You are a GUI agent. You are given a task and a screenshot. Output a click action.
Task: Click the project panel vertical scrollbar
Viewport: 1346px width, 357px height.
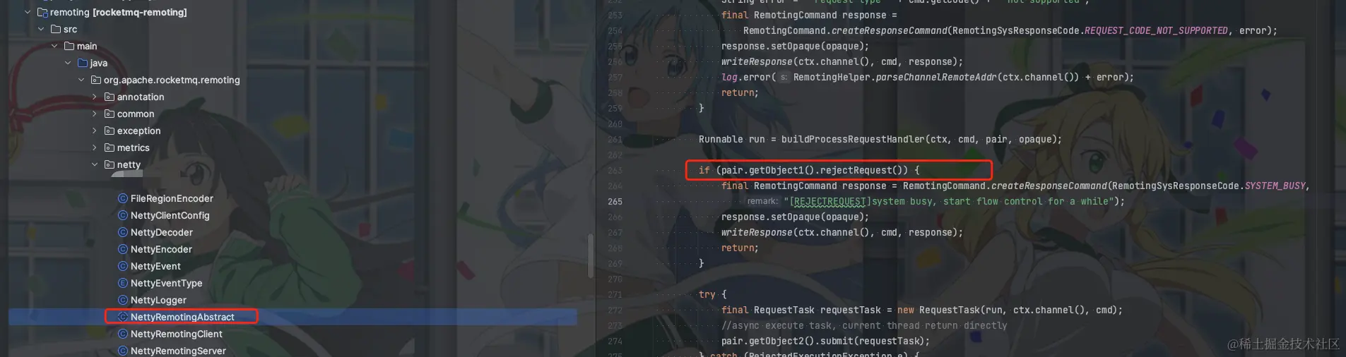(x=591, y=255)
